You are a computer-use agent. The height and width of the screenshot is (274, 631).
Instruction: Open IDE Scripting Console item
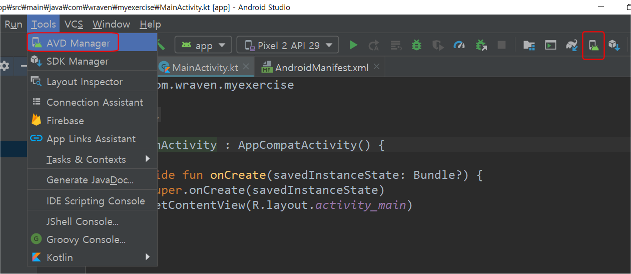(92, 201)
